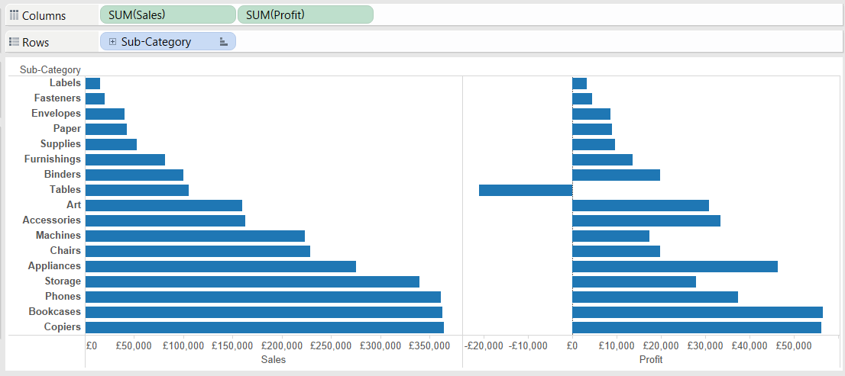Click the Sales axis title
The width and height of the screenshot is (845, 376).
click(x=274, y=359)
